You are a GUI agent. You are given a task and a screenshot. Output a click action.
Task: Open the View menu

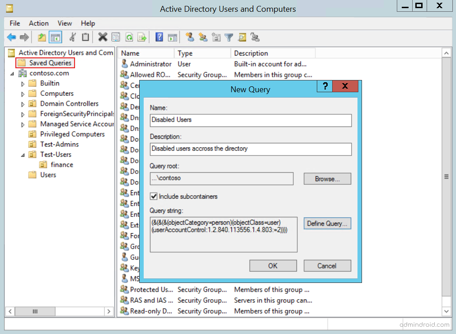(65, 23)
